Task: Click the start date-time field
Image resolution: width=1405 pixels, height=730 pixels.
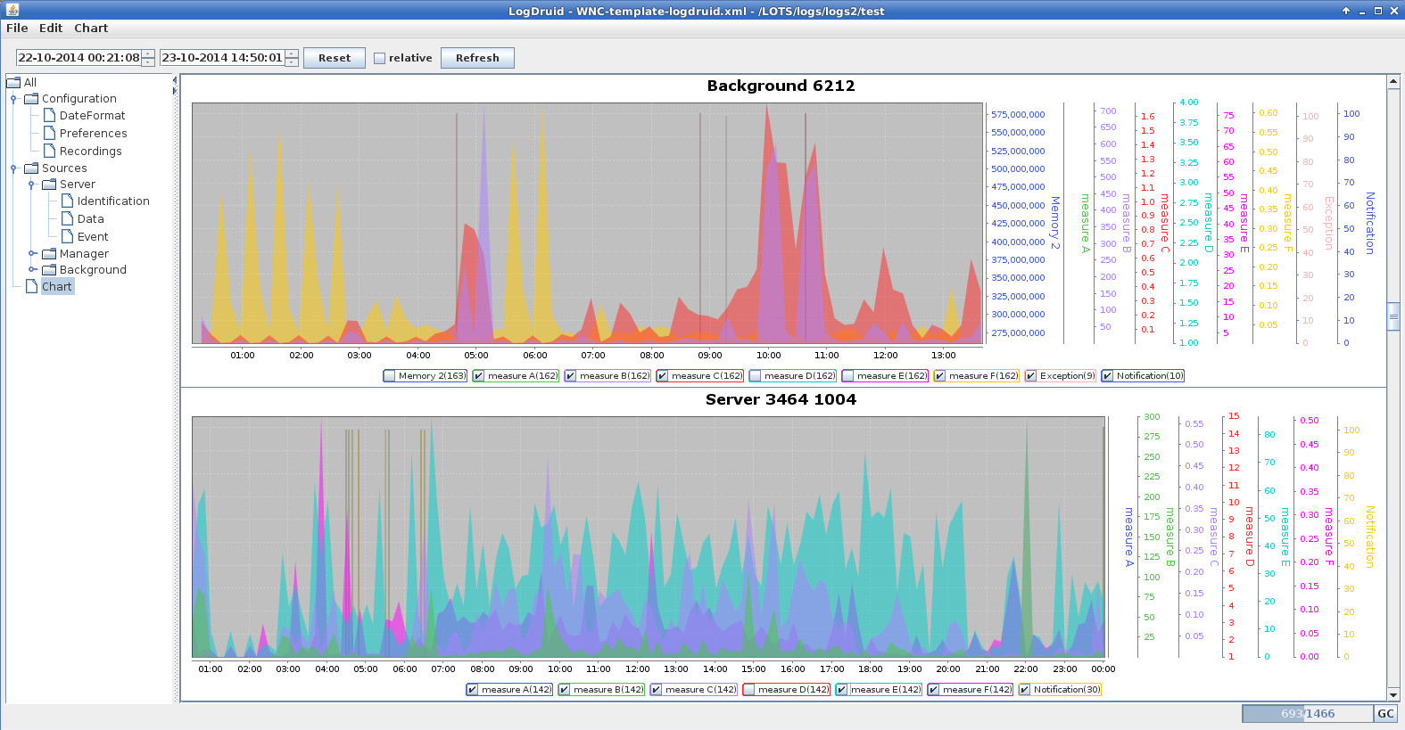Action: pyautogui.click(x=79, y=58)
